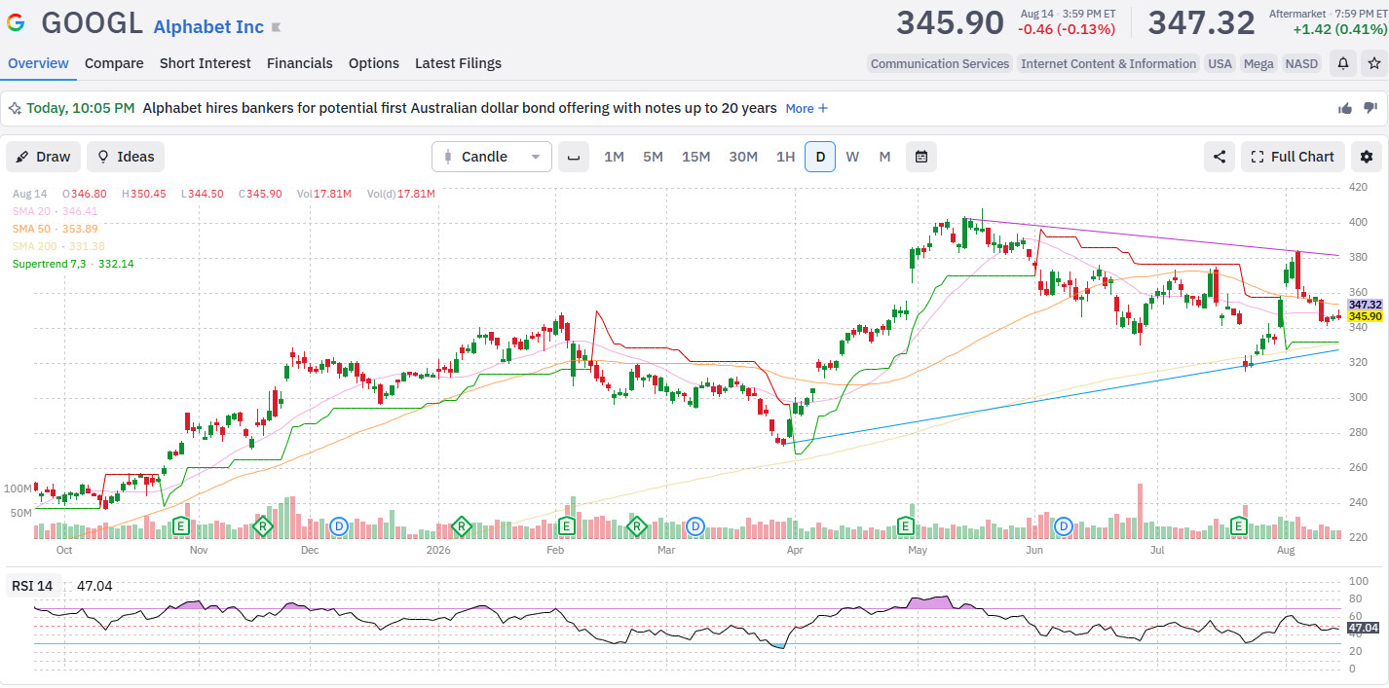Image resolution: width=1389 pixels, height=688 pixels.
Task: Click the thumbs up icon on news
Action: click(1345, 108)
